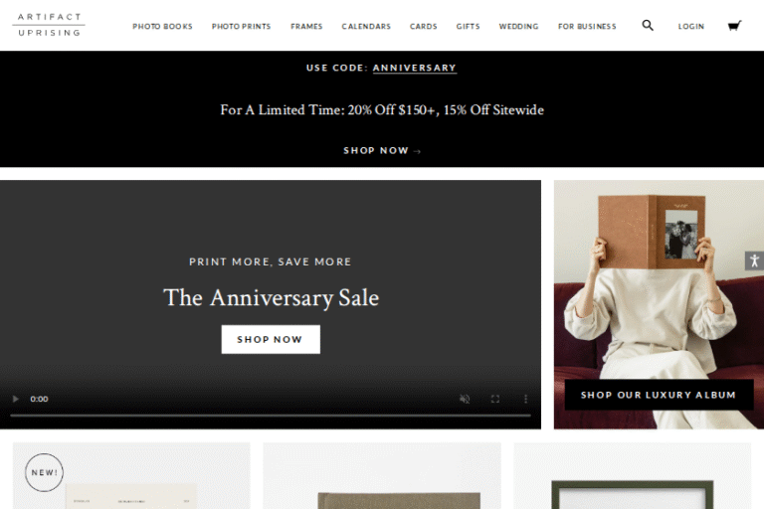Play the Anniversary Sale video
764x509 pixels.
click(15, 399)
